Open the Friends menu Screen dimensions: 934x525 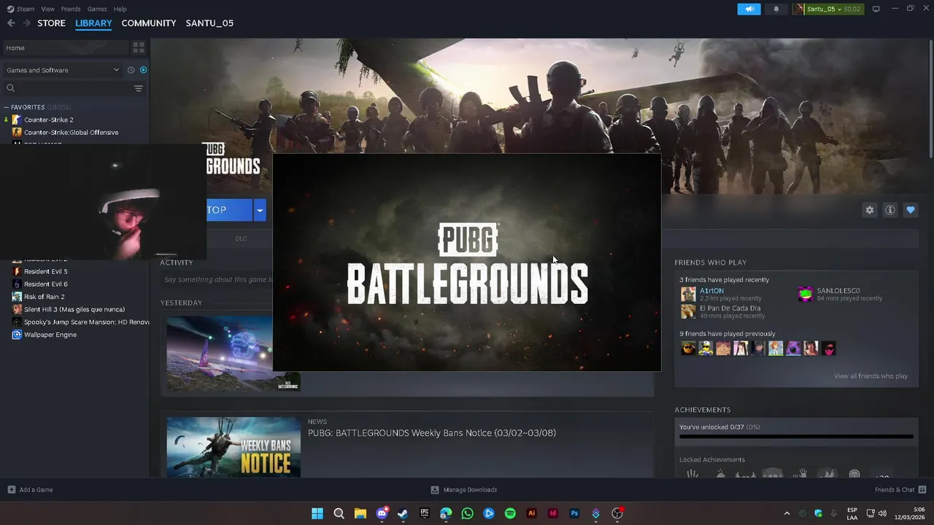pos(71,9)
